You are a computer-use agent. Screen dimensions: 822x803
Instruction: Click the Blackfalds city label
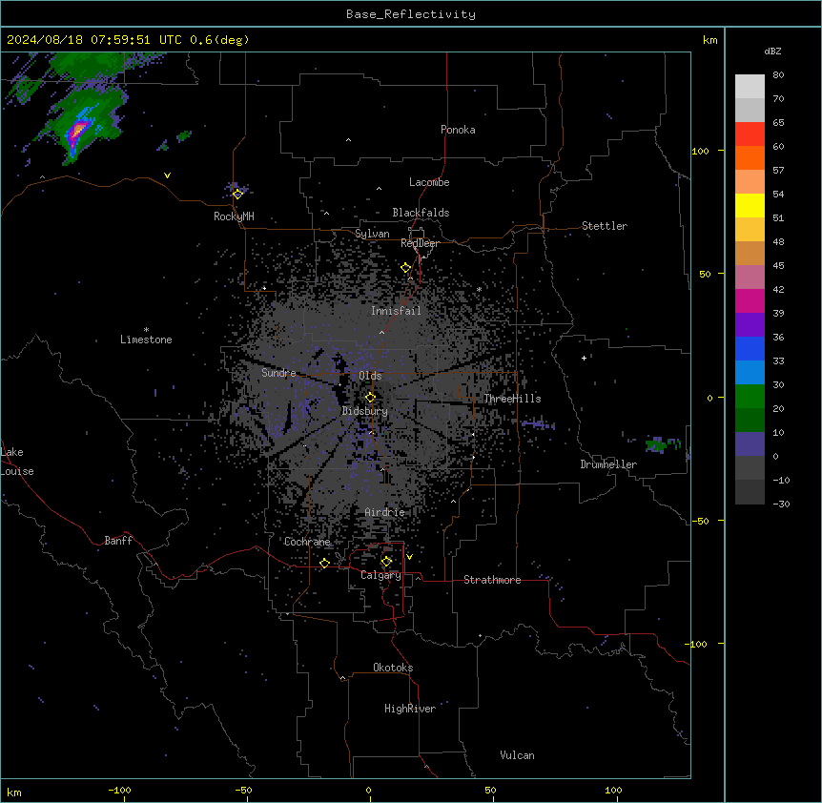pos(421,213)
